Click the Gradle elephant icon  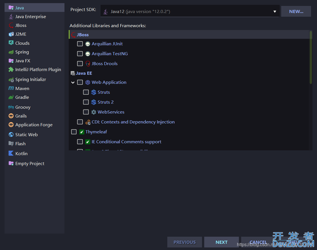coord(11,97)
